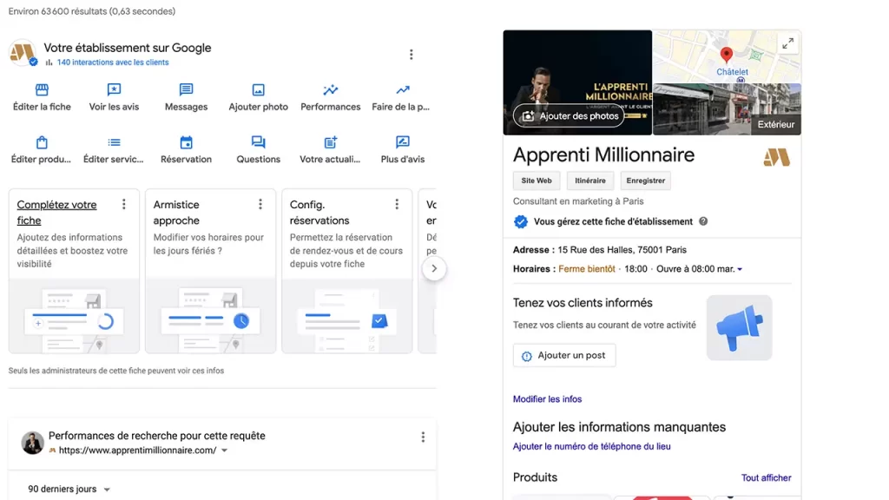Screen dimensions: 889x500
Task: Click the business logo avatar beside Votre établissement
Action: point(22,53)
